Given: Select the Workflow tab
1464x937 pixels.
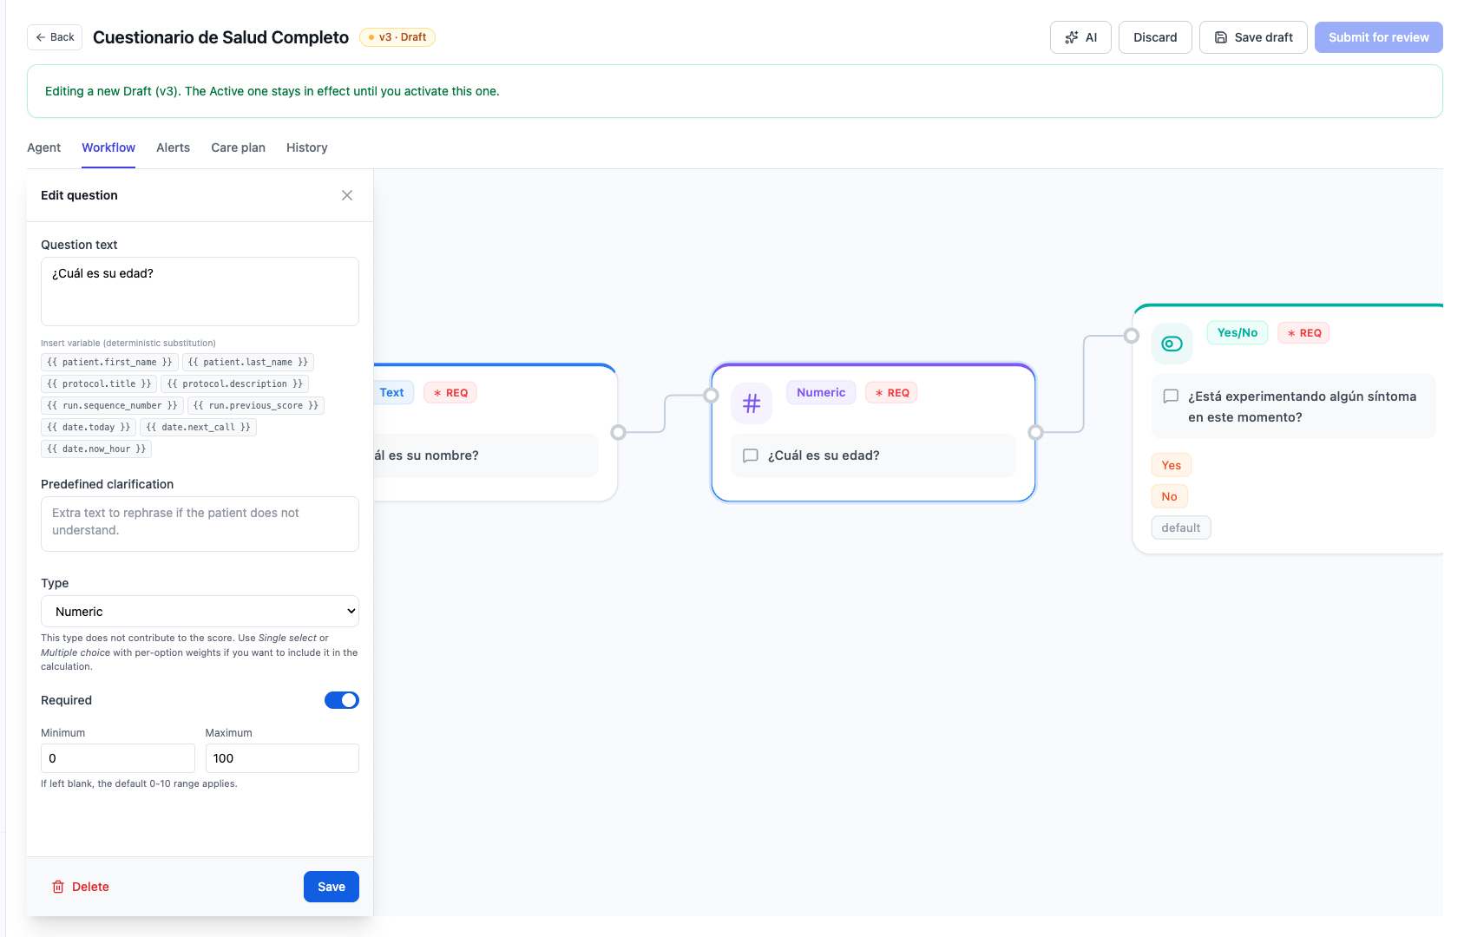Looking at the screenshot, I should (108, 147).
